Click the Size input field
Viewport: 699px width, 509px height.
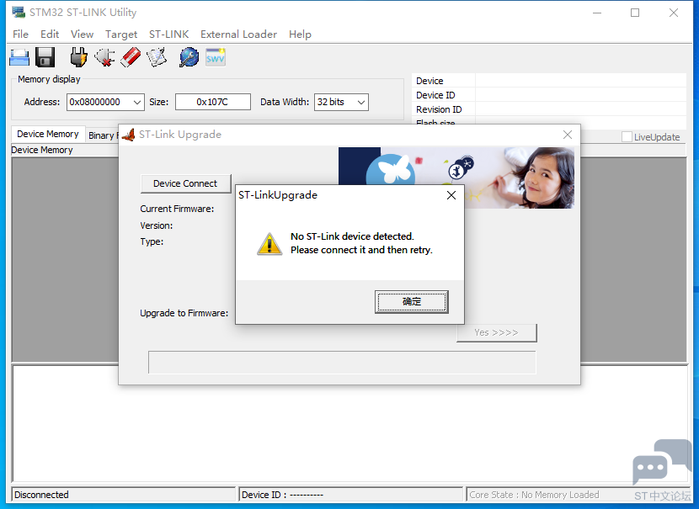[212, 102]
